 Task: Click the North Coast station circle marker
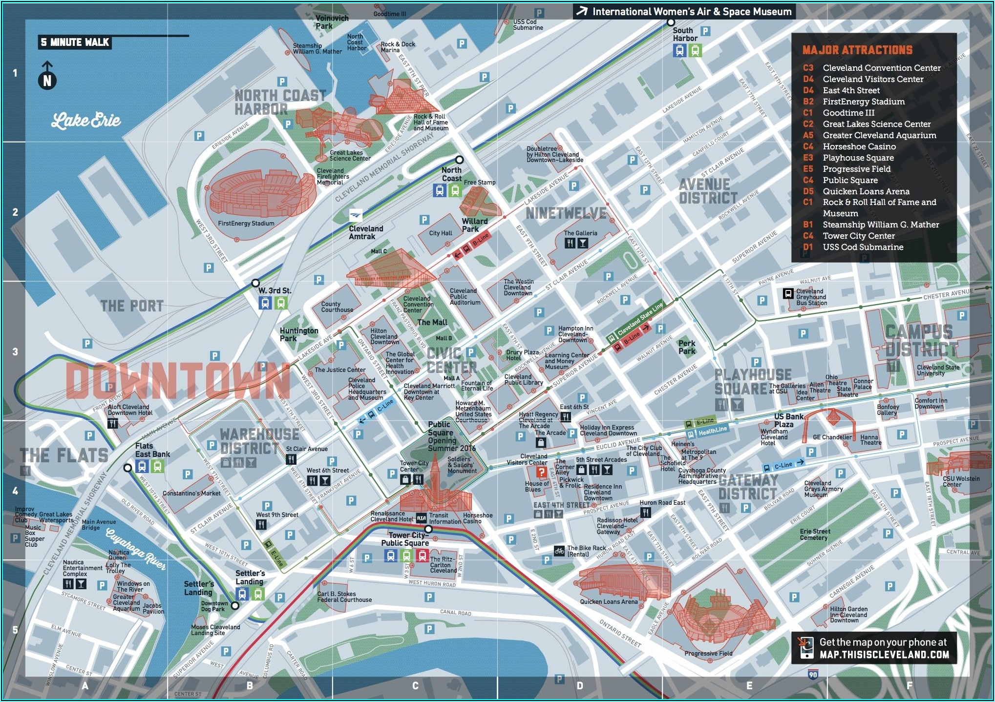pos(459,160)
